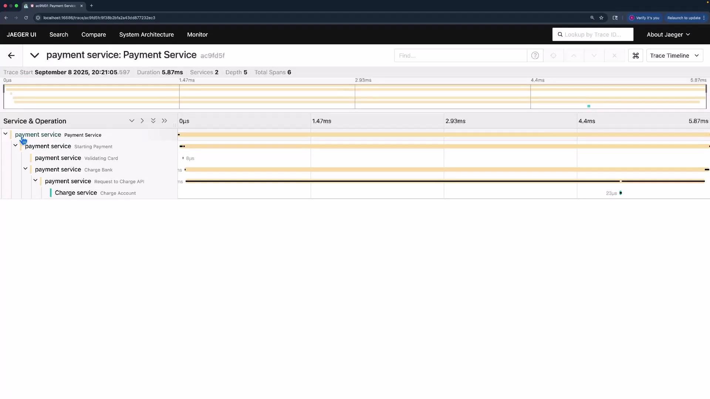Viewport: 710px width, 399px height.
Task: Click the teal span marker in minimap
Action: click(589, 106)
